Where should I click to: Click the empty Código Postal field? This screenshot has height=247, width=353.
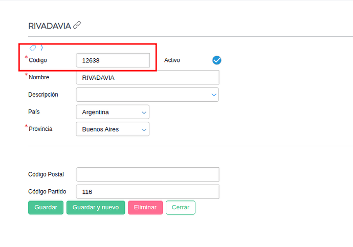point(147,174)
